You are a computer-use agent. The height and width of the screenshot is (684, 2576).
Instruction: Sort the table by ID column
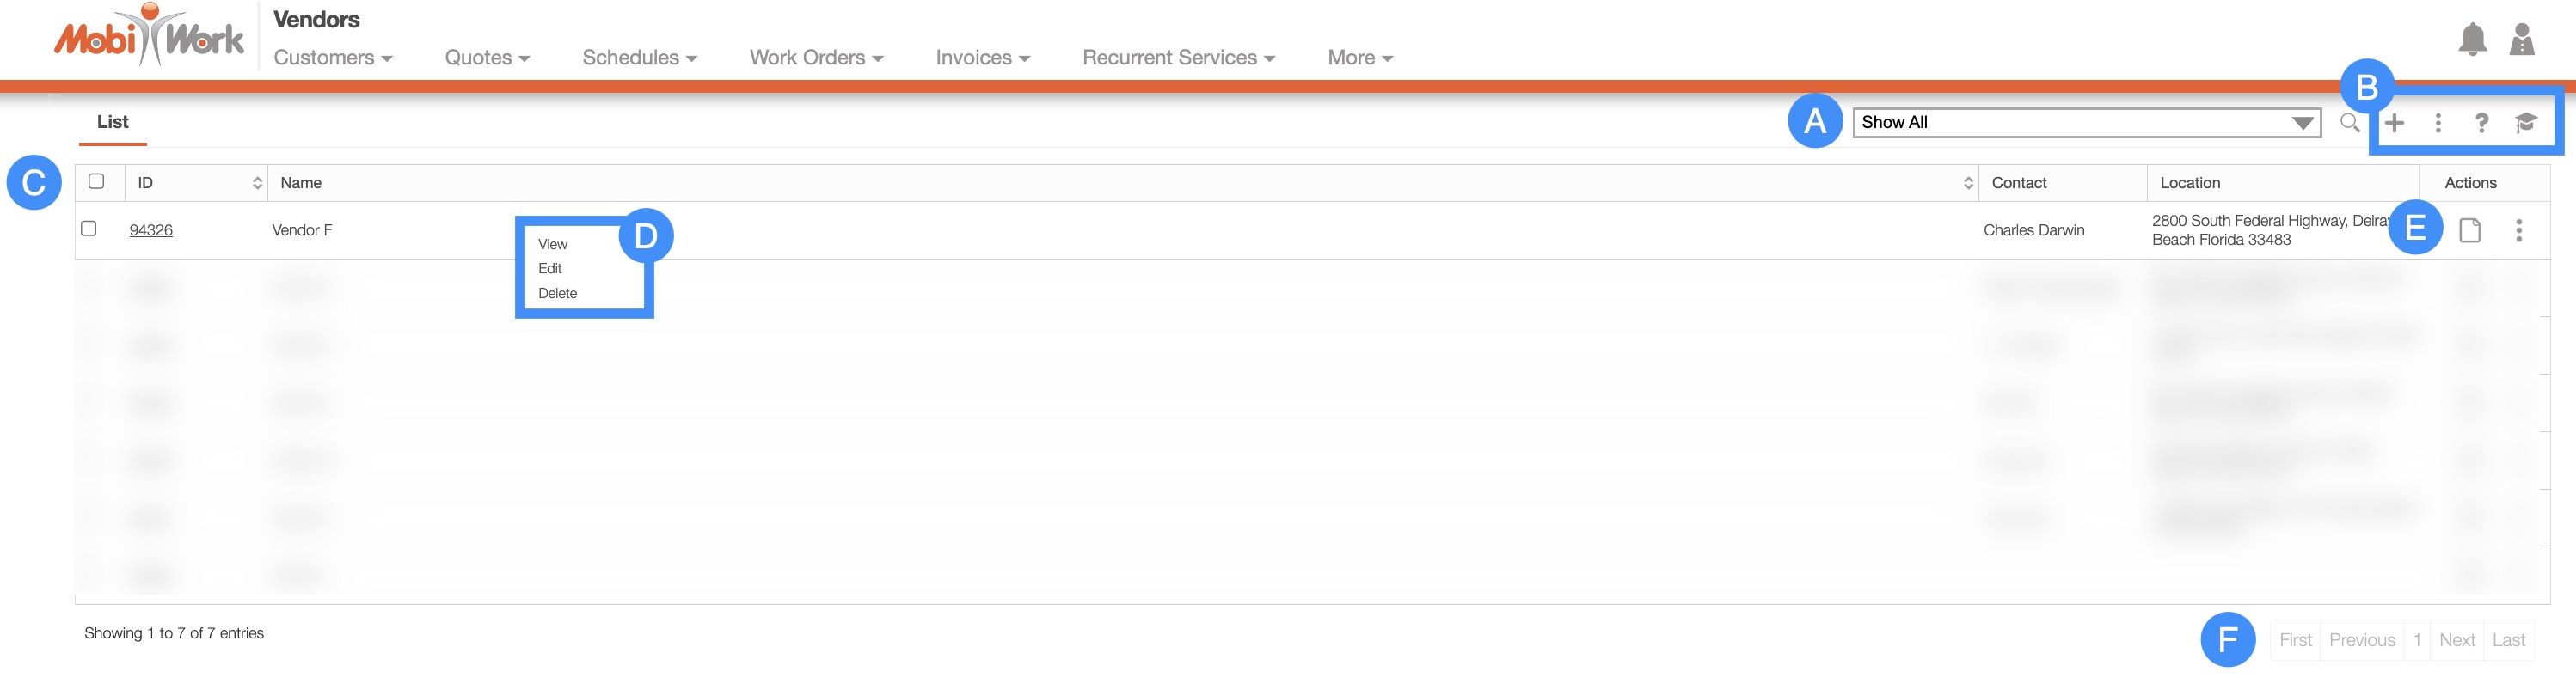257,183
